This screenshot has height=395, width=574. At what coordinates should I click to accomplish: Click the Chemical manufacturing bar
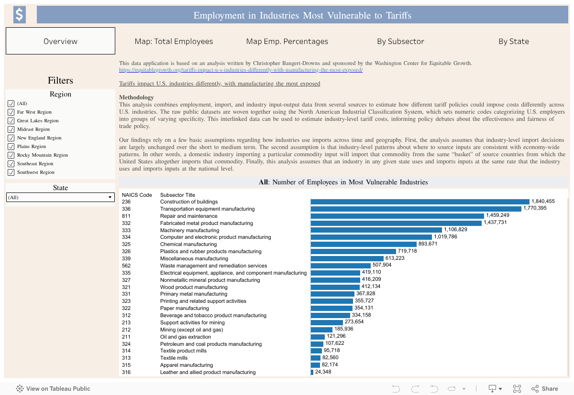(364, 244)
